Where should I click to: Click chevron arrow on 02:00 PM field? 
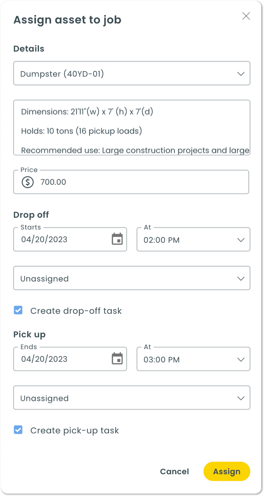pos(241,240)
